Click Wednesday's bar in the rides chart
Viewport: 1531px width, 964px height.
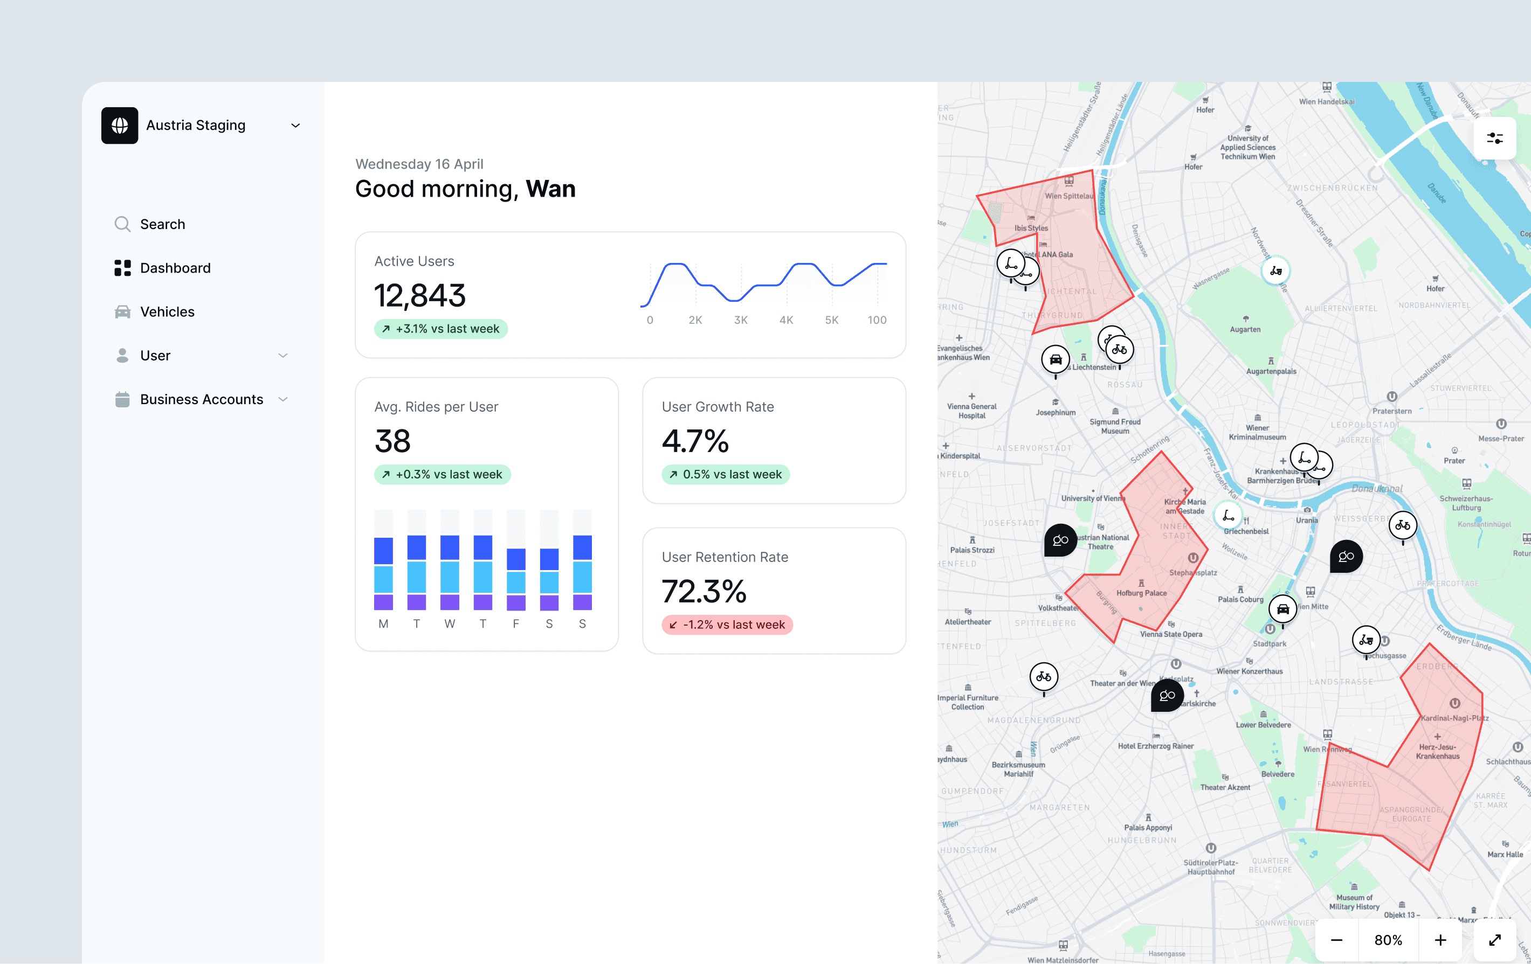[450, 572]
